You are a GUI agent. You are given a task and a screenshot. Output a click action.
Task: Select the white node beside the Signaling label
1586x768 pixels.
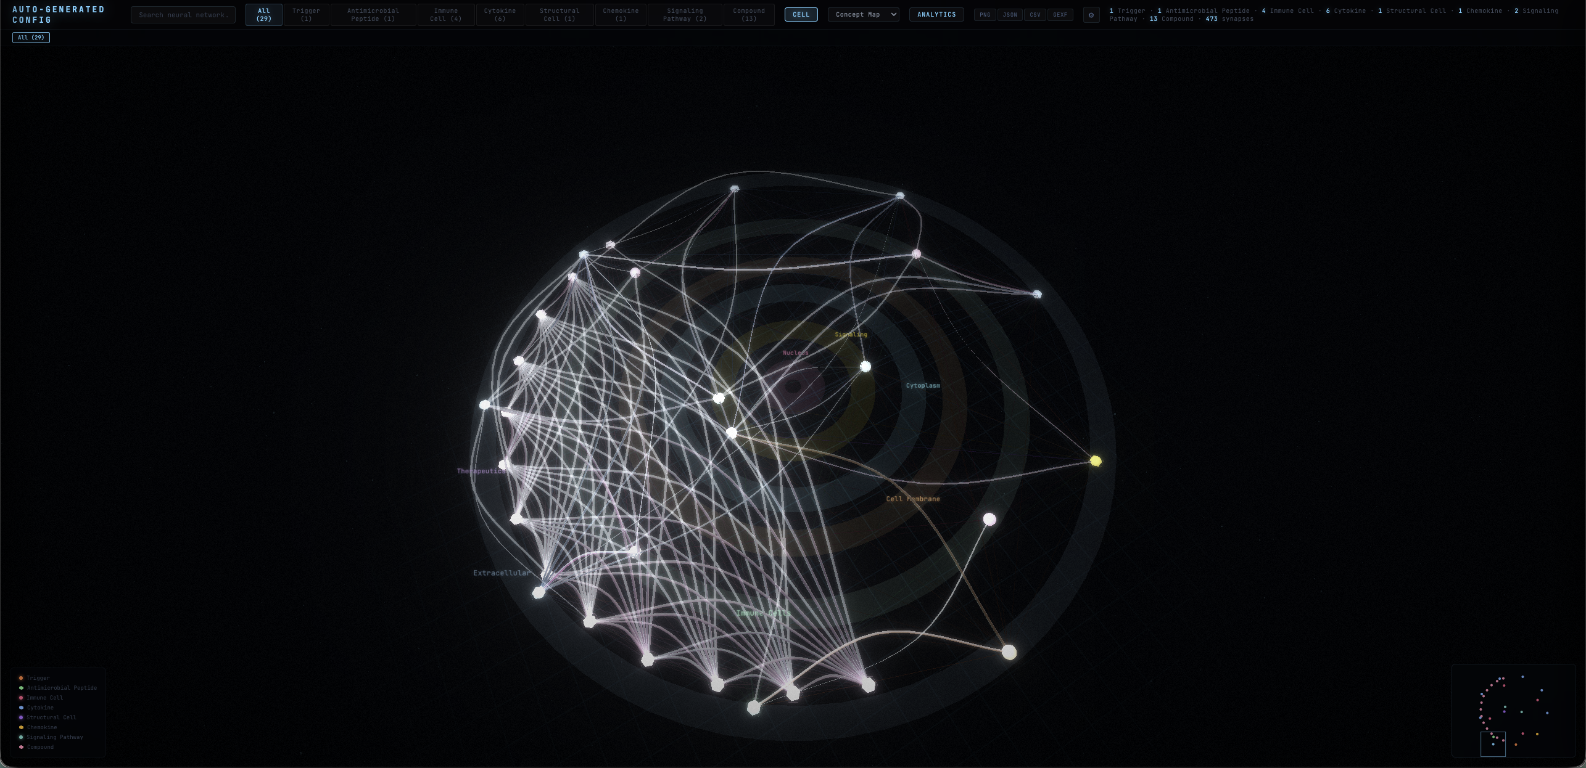865,367
